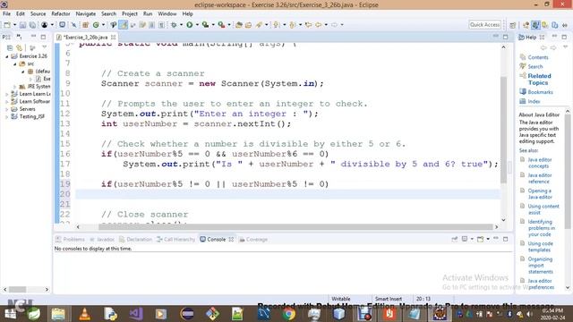Open the Help Contents link
This screenshot has height=322, width=573.
tap(538, 57)
